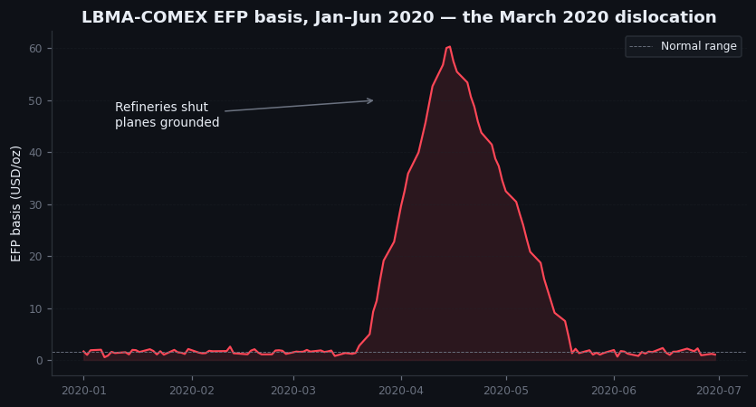The height and width of the screenshot is (407, 756).
Task: Click the x-axis label 2020-04
Action: click(401, 390)
